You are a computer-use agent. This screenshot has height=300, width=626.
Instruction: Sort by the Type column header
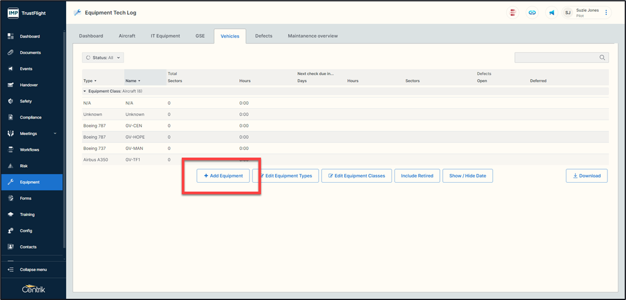coord(90,81)
